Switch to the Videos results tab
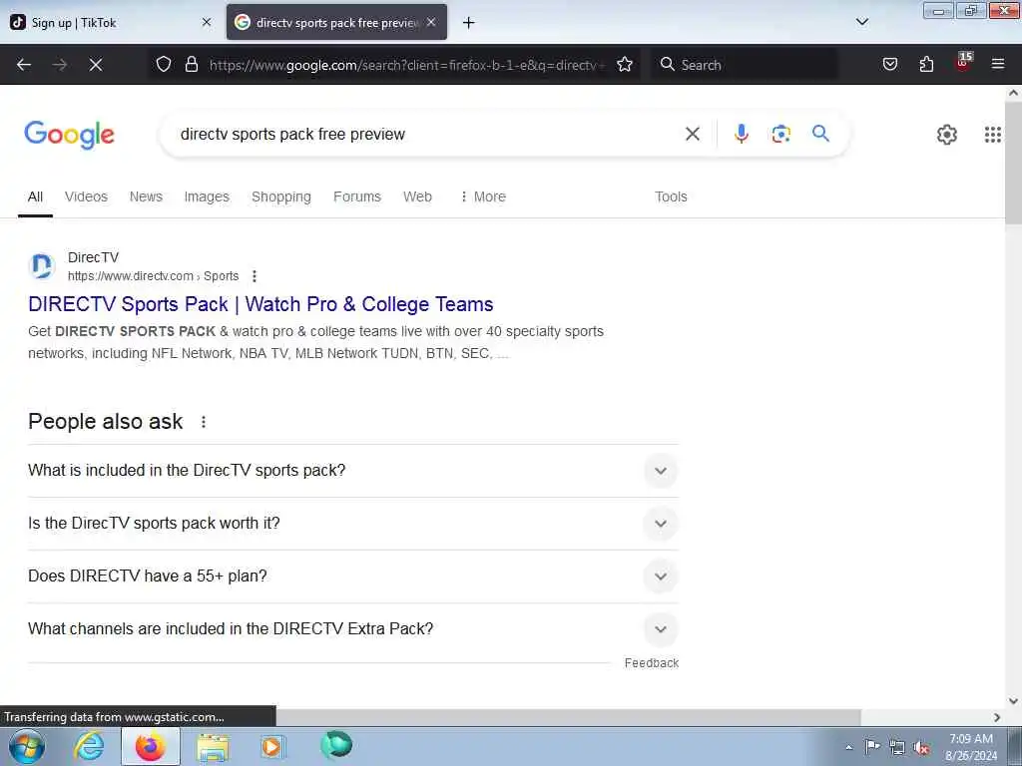Image resolution: width=1022 pixels, height=766 pixels. click(x=86, y=196)
